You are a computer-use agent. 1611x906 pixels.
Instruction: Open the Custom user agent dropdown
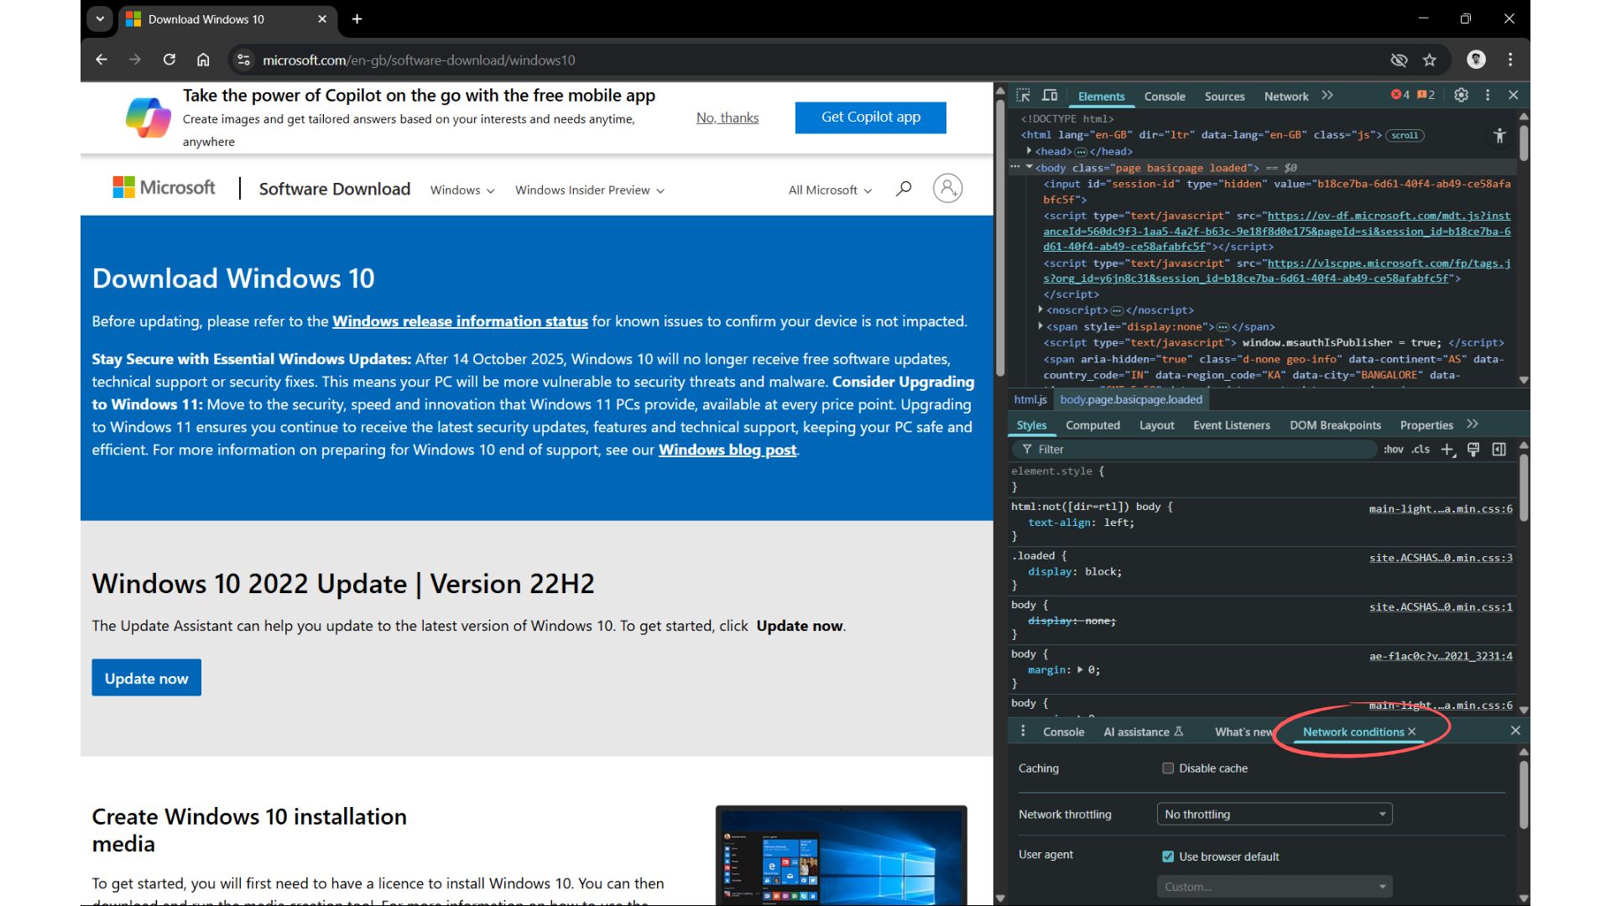1274,887
